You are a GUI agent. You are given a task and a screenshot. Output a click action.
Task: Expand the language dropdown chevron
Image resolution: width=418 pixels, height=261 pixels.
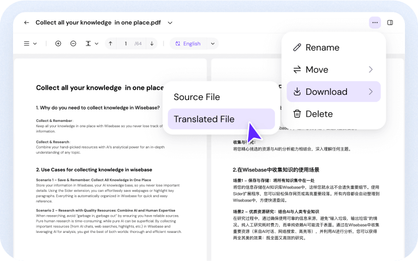pos(213,44)
